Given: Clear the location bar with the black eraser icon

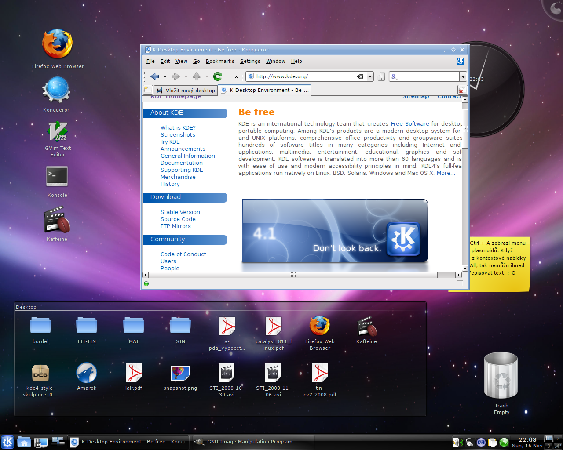Looking at the screenshot, I should (x=360, y=76).
